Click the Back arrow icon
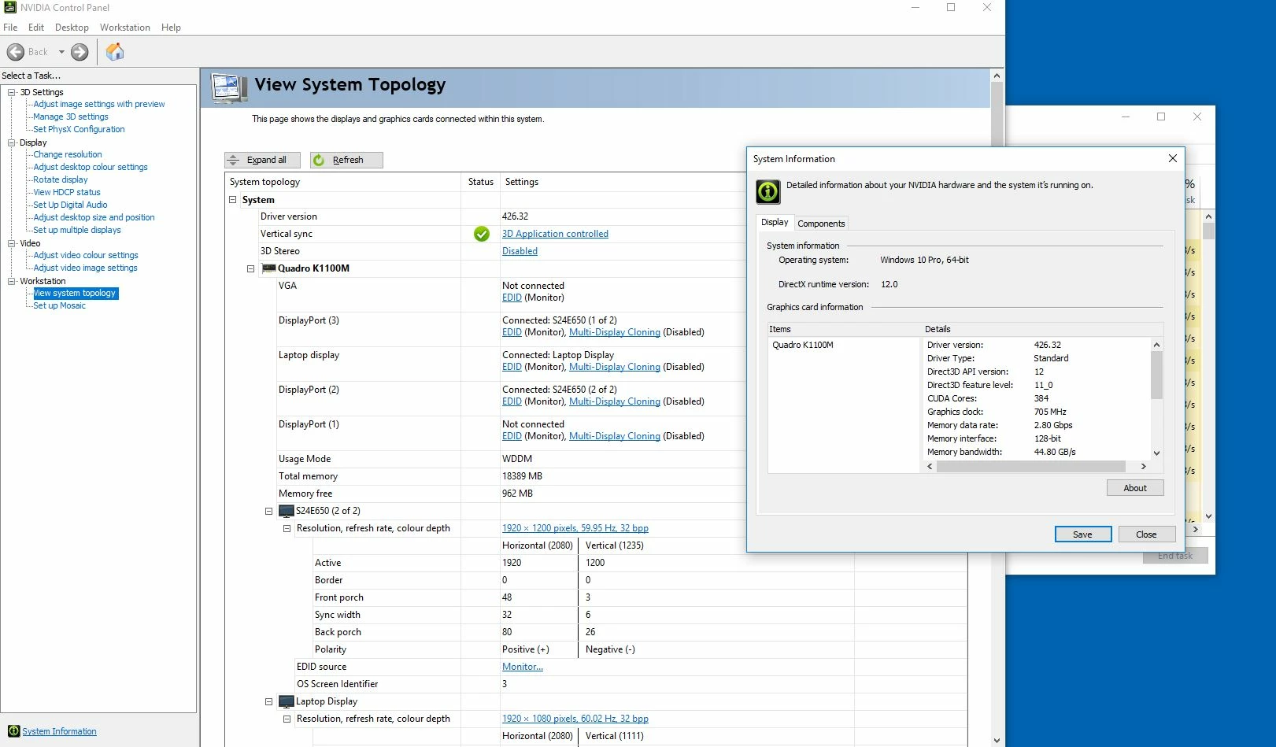 click(x=16, y=52)
